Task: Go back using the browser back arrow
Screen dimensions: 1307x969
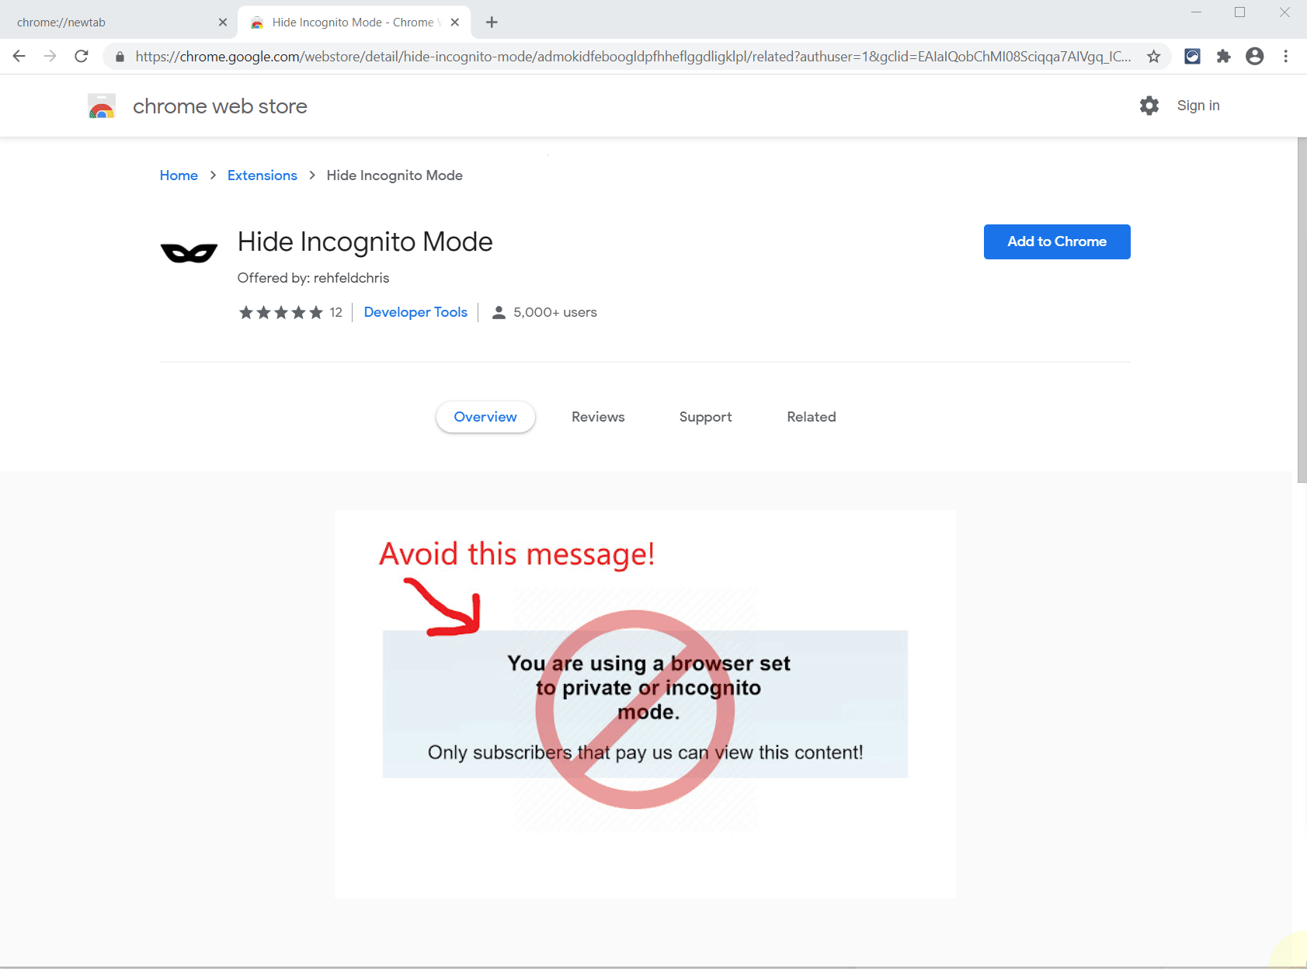Action: pyautogui.click(x=19, y=56)
